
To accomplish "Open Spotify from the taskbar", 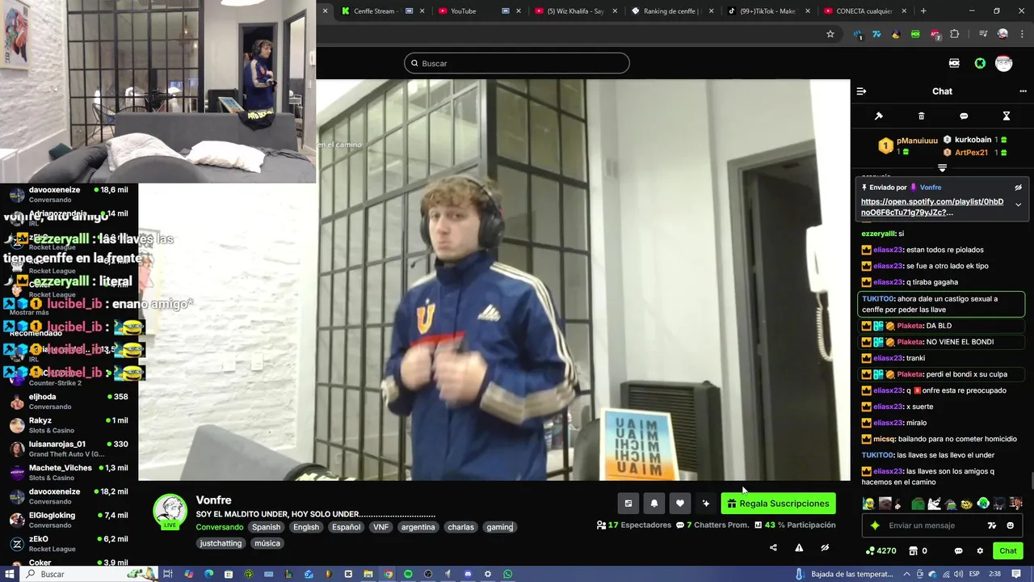I will point(408,574).
